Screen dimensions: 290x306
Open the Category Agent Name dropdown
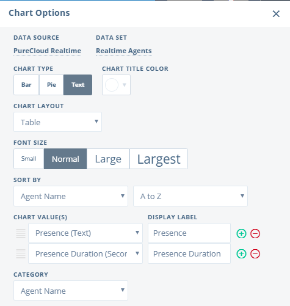tap(71, 291)
